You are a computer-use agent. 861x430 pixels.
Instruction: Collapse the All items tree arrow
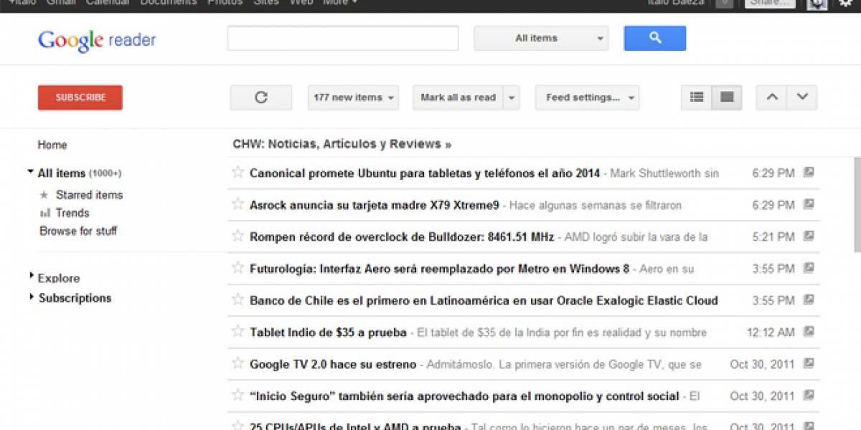(31, 172)
